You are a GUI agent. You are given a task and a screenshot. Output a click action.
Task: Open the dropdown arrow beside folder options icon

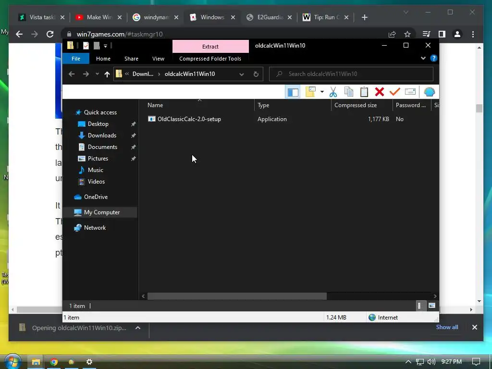[x=322, y=92]
